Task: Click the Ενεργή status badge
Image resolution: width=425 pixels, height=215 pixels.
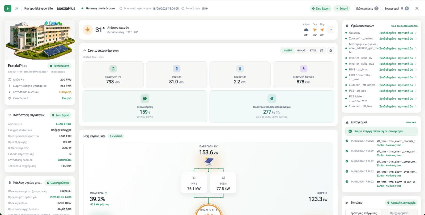Action: pos(342,8)
